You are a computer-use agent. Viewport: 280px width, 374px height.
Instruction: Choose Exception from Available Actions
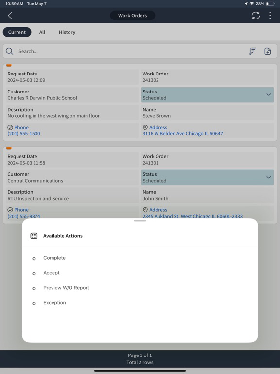click(x=54, y=303)
